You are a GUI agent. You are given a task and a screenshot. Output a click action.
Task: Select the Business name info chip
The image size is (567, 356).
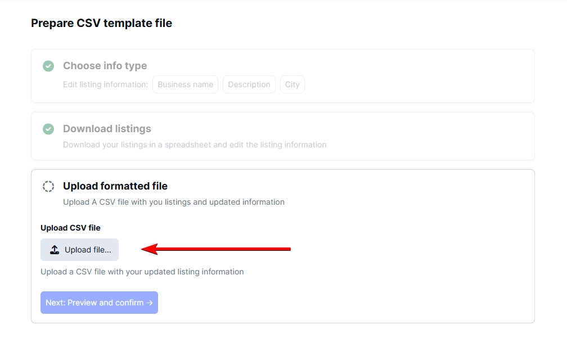click(185, 84)
